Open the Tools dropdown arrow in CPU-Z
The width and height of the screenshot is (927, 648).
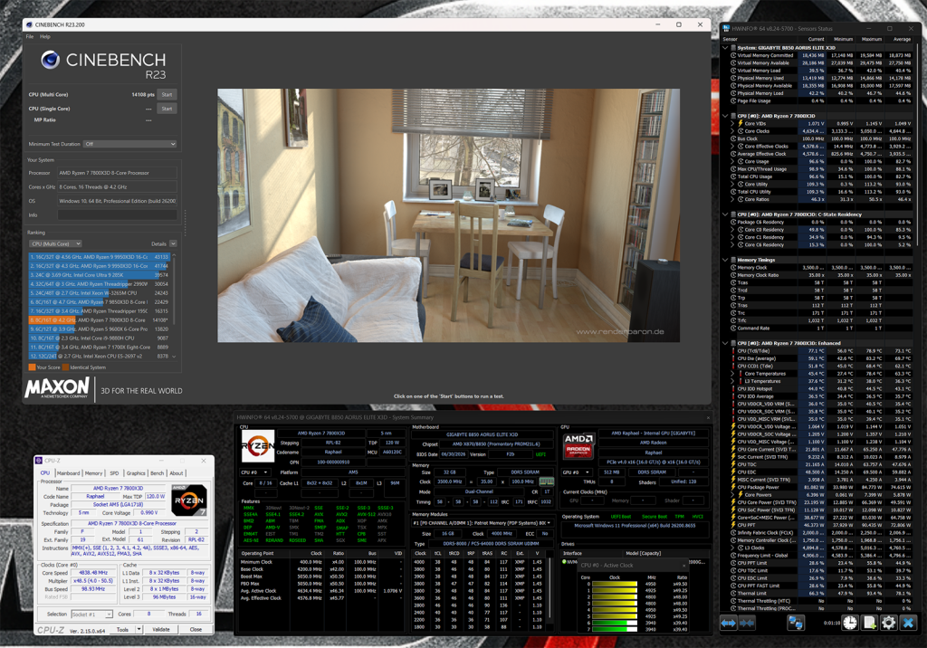139,629
